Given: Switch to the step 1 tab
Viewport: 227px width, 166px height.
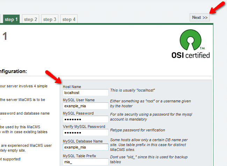Looking at the screenshot, I should point(12,19).
